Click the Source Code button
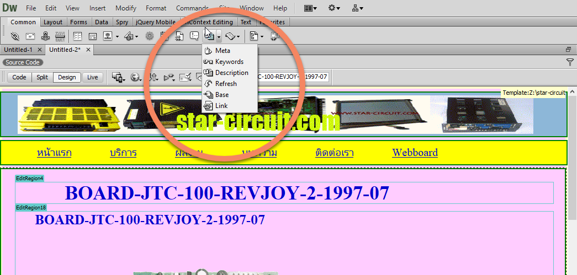This screenshot has height=275, width=577. tap(23, 62)
